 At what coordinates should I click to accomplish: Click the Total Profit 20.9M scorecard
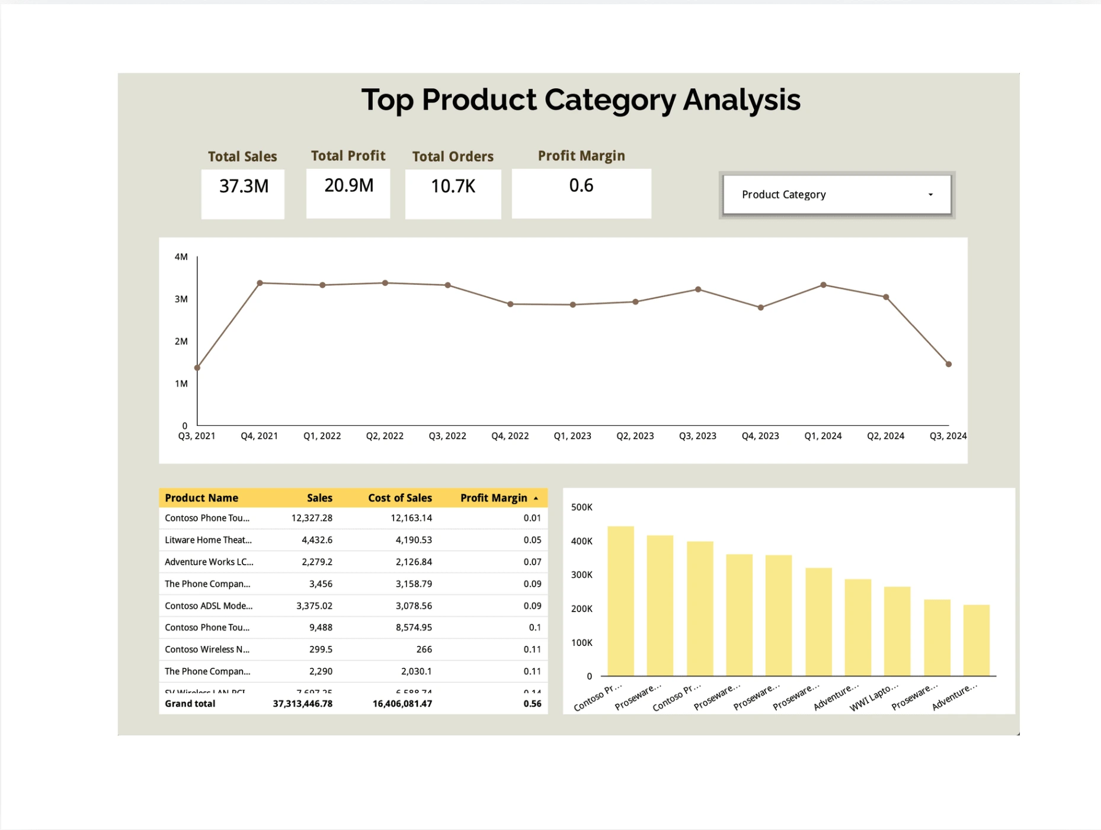tap(348, 193)
